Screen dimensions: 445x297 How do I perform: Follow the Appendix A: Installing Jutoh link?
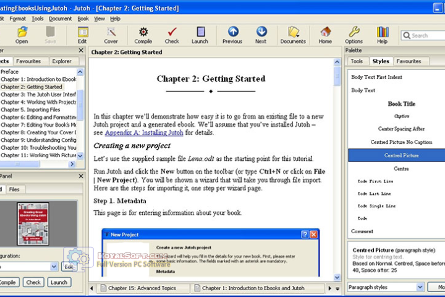pos(144,132)
